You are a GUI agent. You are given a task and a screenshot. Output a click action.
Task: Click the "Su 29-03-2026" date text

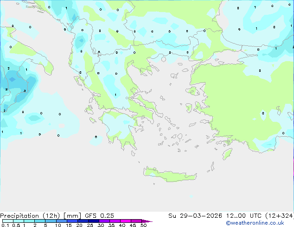tap(195, 216)
